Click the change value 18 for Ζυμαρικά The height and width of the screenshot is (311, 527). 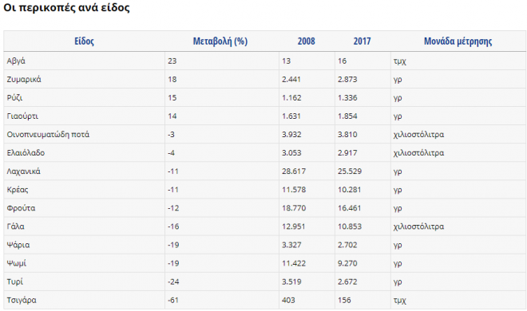(172, 80)
